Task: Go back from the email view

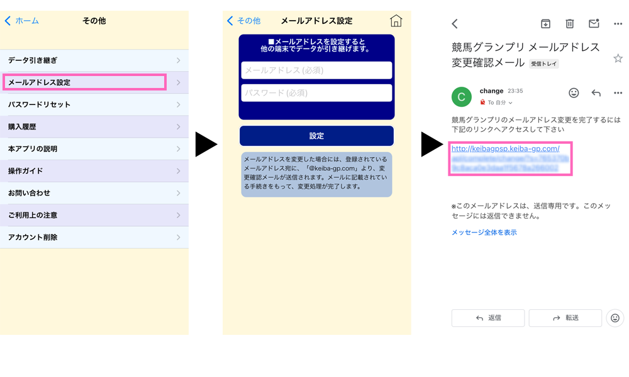Action: tap(455, 24)
